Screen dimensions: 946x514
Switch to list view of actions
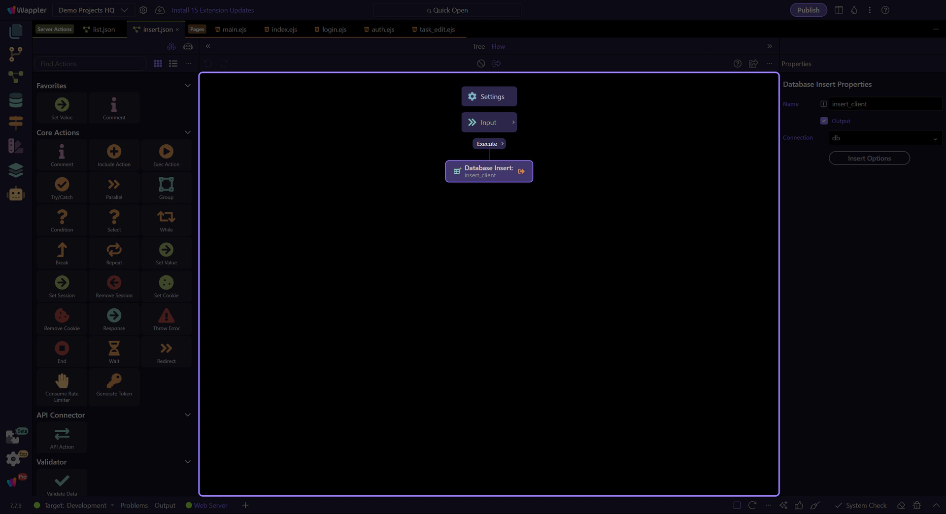173,64
